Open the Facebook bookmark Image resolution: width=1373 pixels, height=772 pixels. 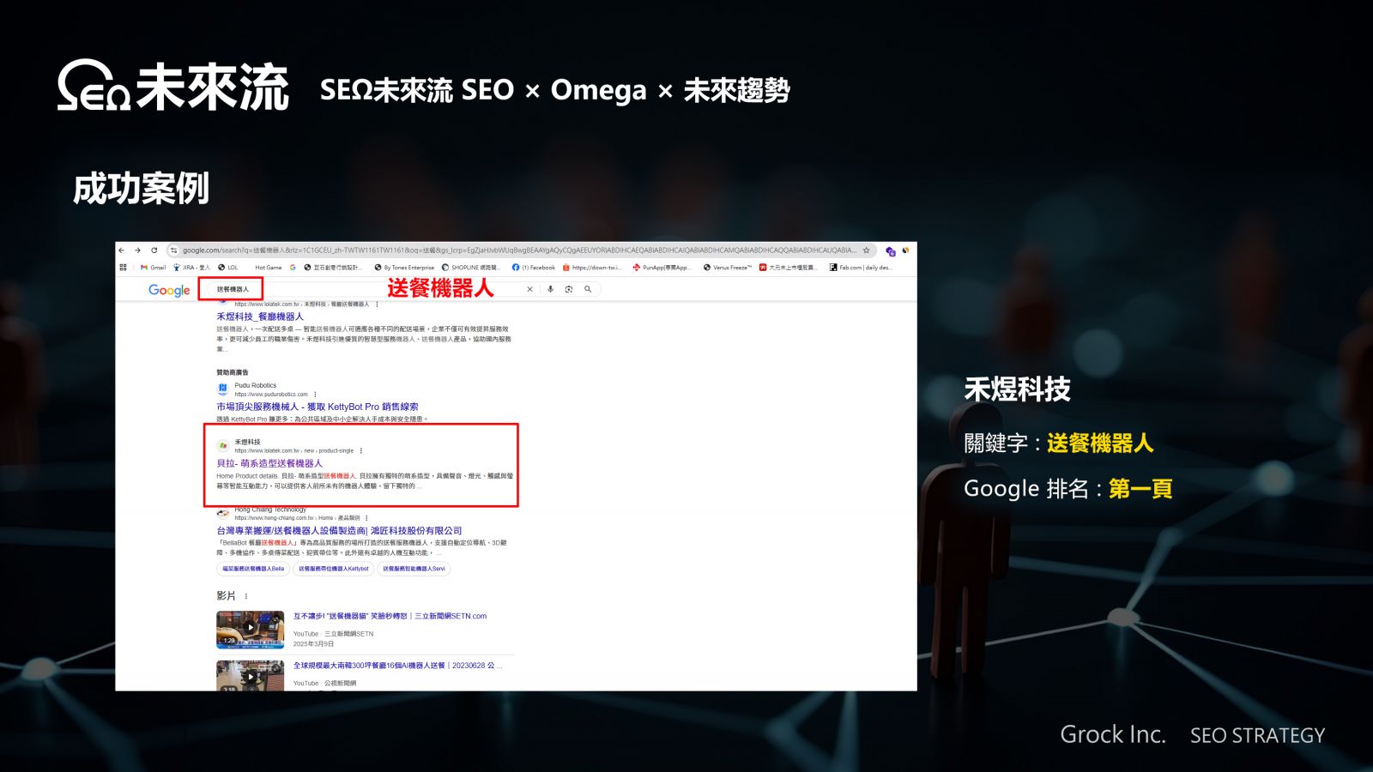534,268
